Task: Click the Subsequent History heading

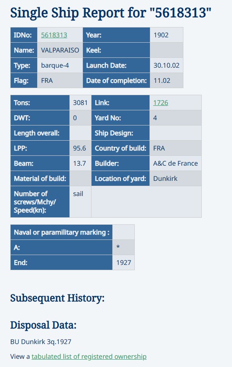Action: 57,298
